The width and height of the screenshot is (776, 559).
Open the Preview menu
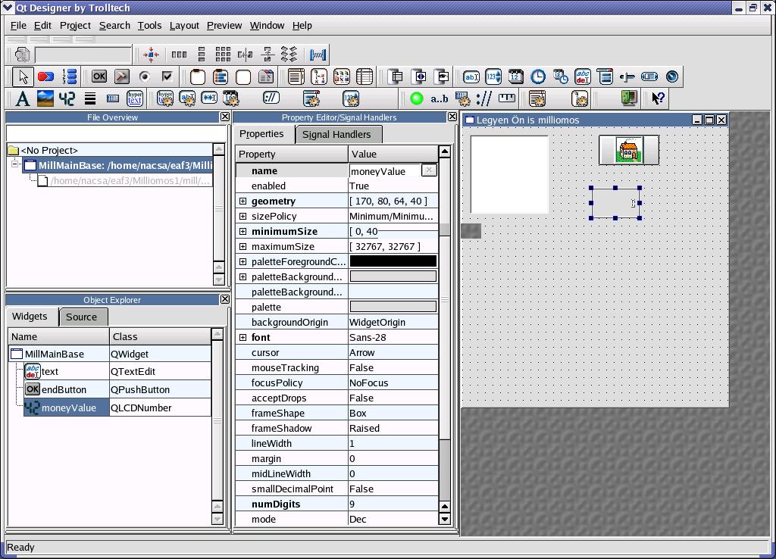(x=224, y=25)
